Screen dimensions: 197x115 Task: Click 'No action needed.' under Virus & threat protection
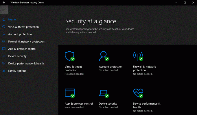pos(74,74)
